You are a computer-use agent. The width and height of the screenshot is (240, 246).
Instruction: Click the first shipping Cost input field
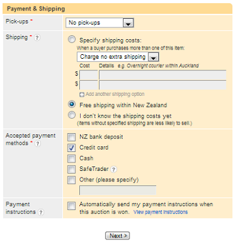[x=88, y=75]
